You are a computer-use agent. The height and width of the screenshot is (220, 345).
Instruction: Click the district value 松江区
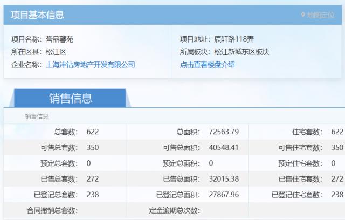click(56, 52)
